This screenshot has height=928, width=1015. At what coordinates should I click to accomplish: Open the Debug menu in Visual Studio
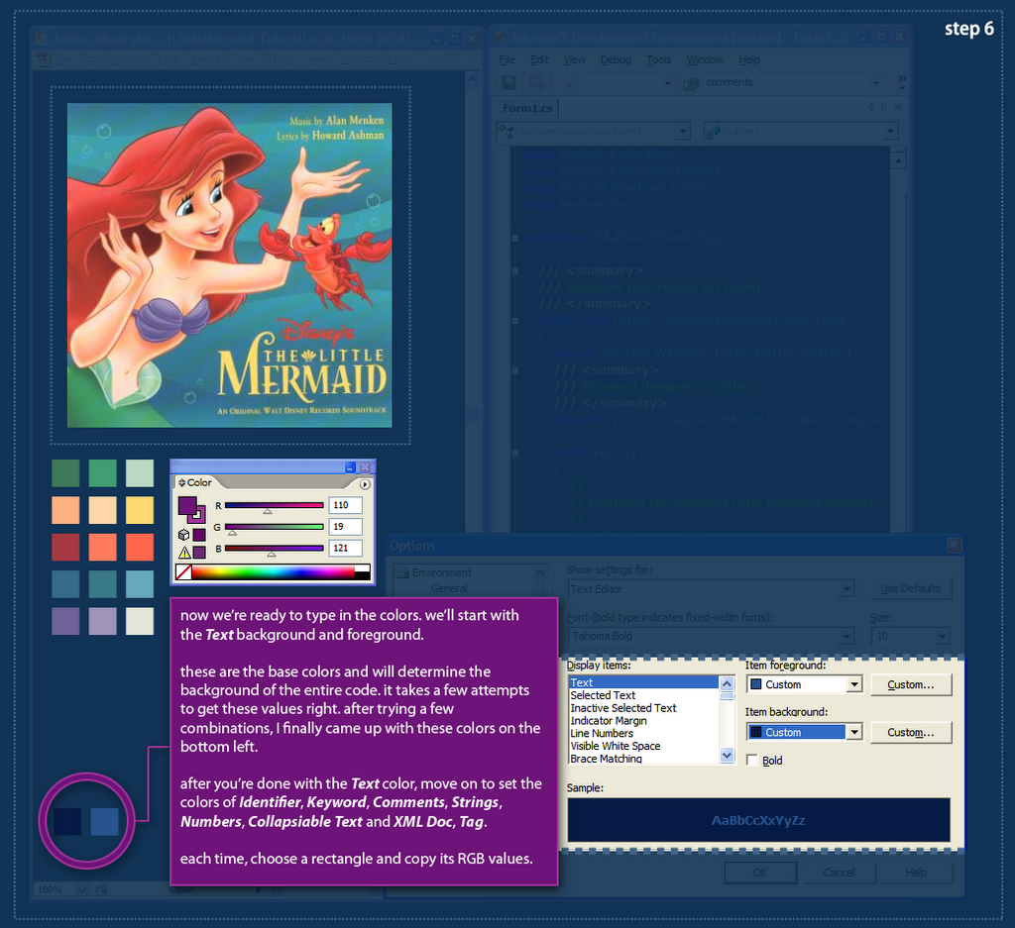616,59
